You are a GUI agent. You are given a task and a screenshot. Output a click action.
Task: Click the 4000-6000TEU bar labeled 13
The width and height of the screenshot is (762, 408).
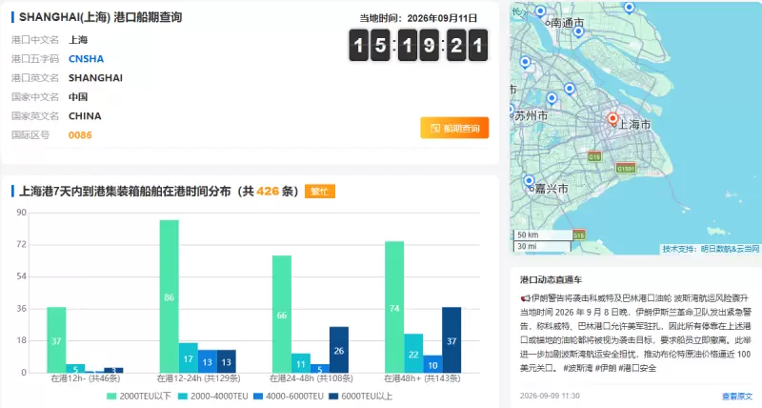coord(207,361)
